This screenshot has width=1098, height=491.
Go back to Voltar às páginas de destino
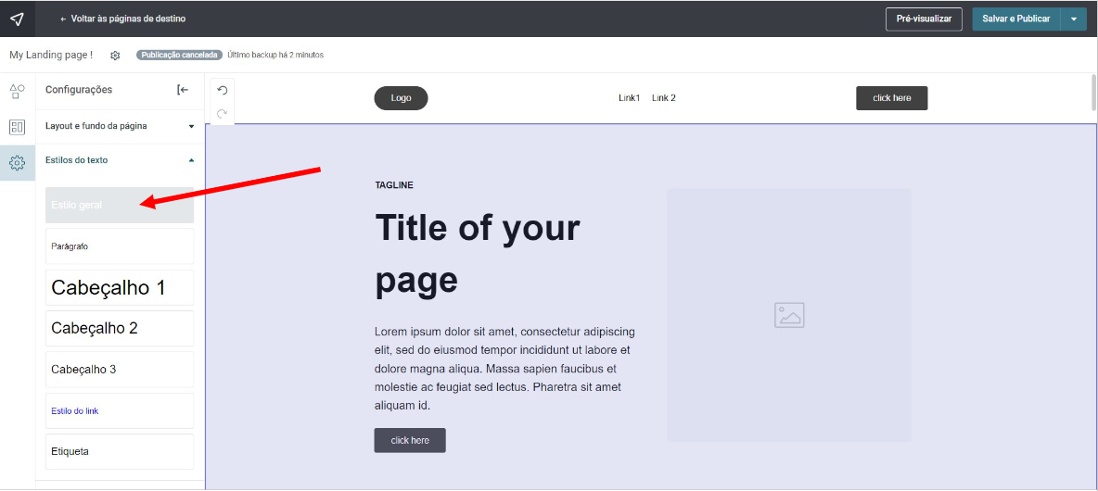click(122, 19)
